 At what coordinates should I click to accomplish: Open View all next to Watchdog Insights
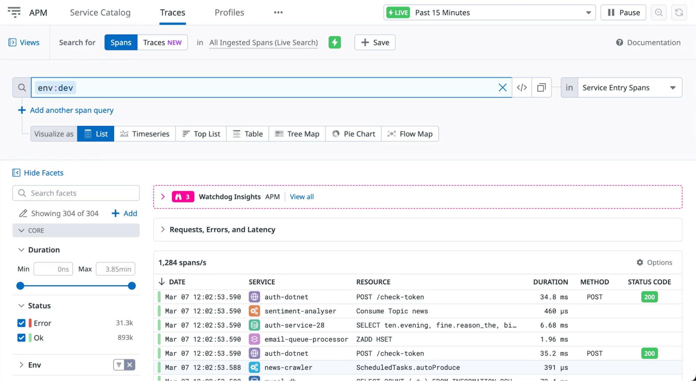coord(302,196)
